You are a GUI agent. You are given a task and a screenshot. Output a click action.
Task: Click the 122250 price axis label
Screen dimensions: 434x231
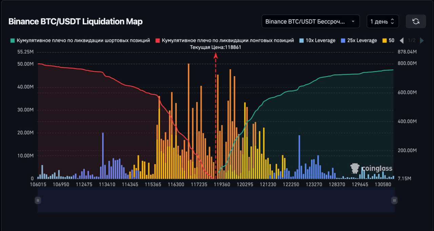pyautogui.click(x=291, y=185)
